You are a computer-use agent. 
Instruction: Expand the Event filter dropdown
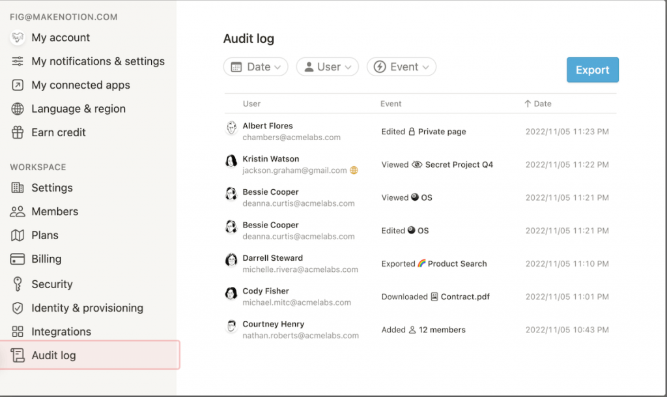pyautogui.click(x=401, y=66)
